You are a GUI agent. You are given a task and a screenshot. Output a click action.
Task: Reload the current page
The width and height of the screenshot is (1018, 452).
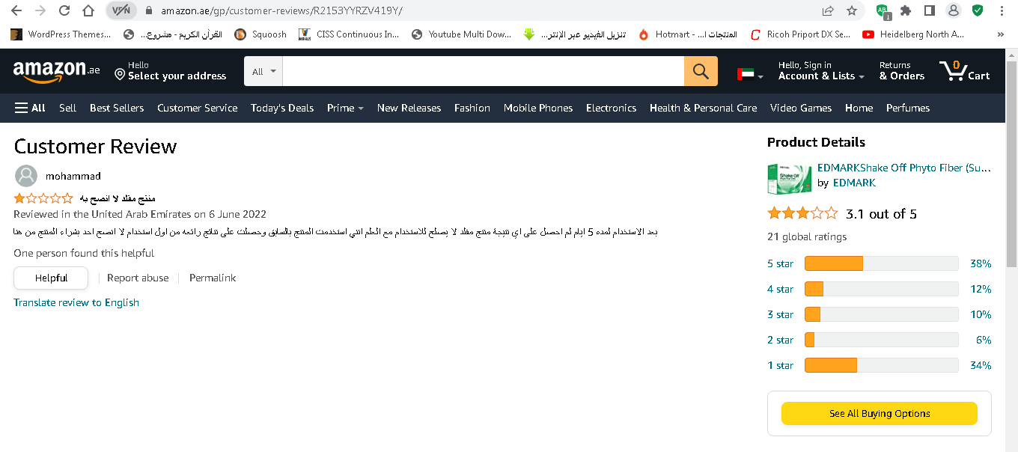64,11
